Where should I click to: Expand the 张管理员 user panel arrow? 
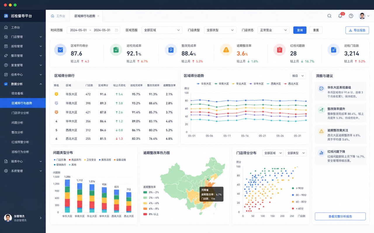[x=41, y=218]
